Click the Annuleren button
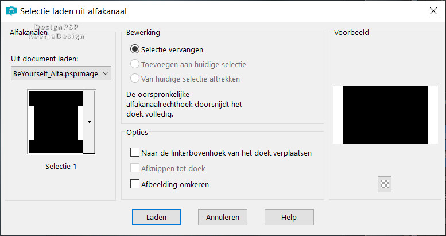The image size is (446, 236). (x=223, y=217)
